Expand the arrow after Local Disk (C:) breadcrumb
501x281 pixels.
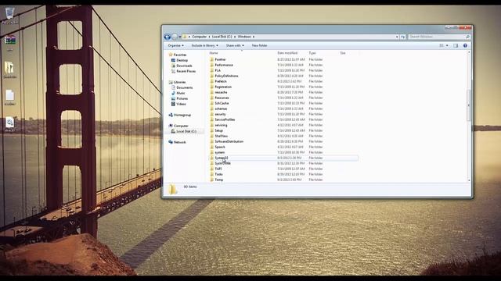click(x=235, y=37)
